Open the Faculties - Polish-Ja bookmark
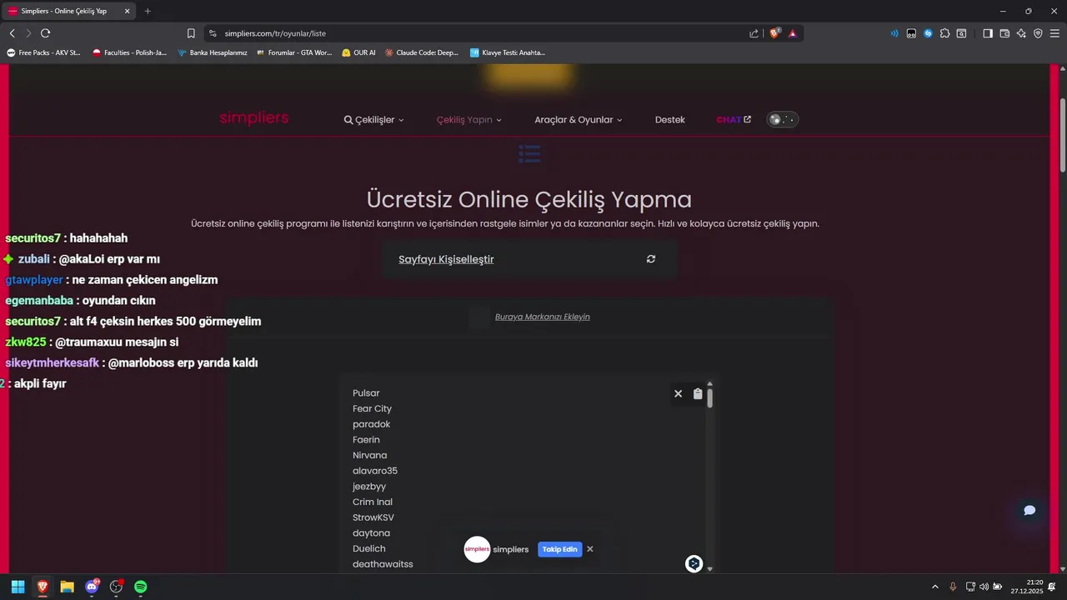This screenshot has width=1067, height=600. pos(129,52)
